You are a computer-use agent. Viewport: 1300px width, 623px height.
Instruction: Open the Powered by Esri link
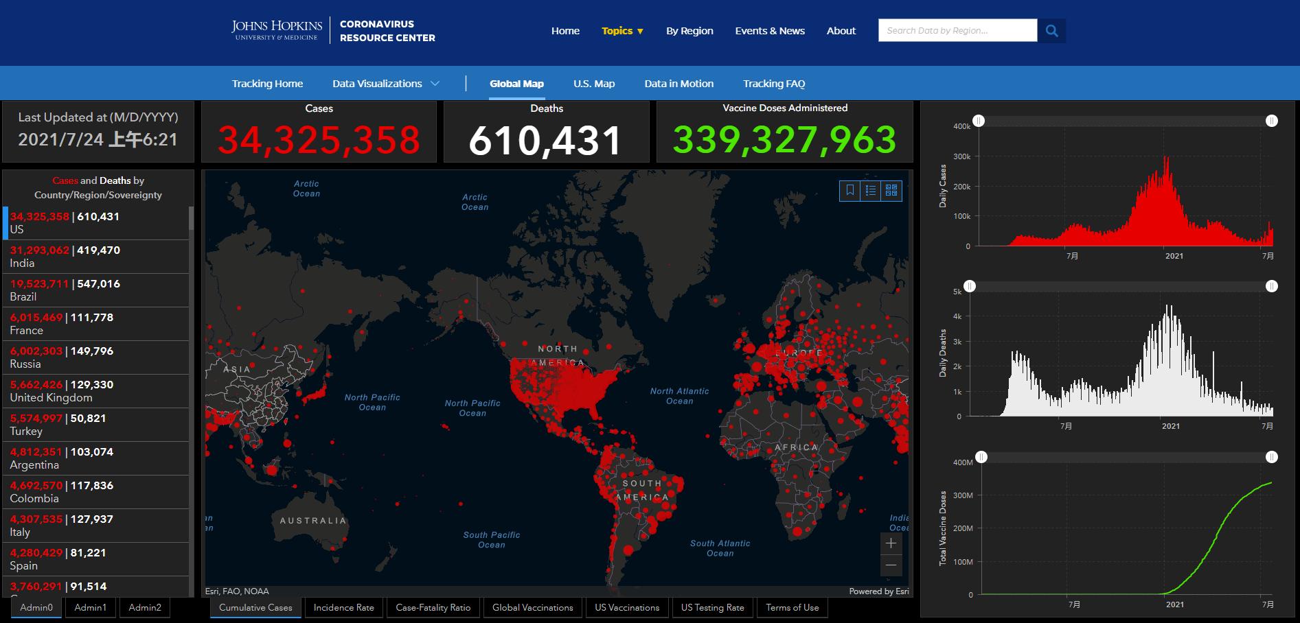[879, 591]
